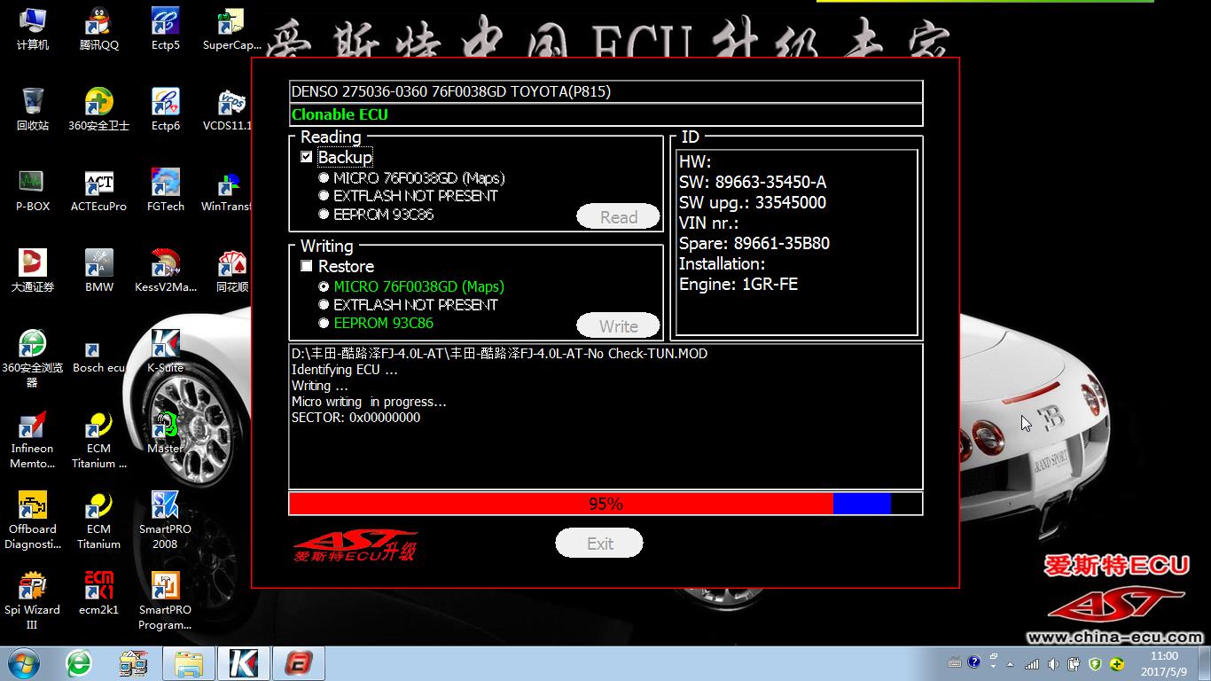Click the Clonable ECU status text

click(340, 114)
